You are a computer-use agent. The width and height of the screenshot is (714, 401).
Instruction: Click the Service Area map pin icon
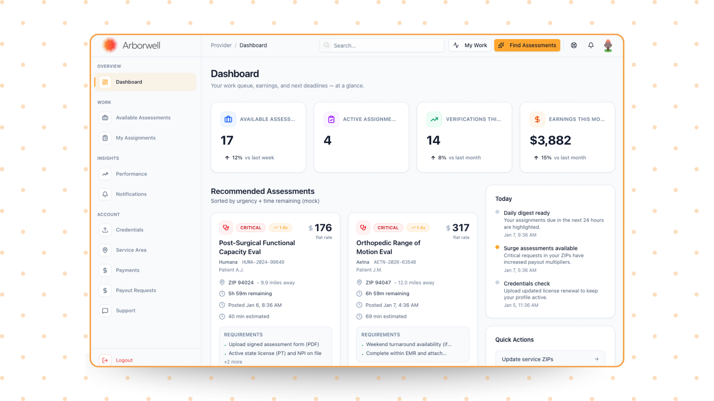[x=105, y=250]
